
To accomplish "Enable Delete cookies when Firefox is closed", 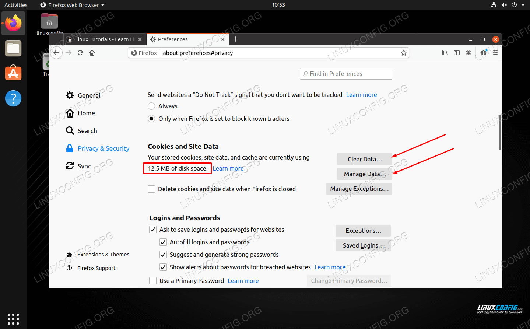I will coord(151,189).
